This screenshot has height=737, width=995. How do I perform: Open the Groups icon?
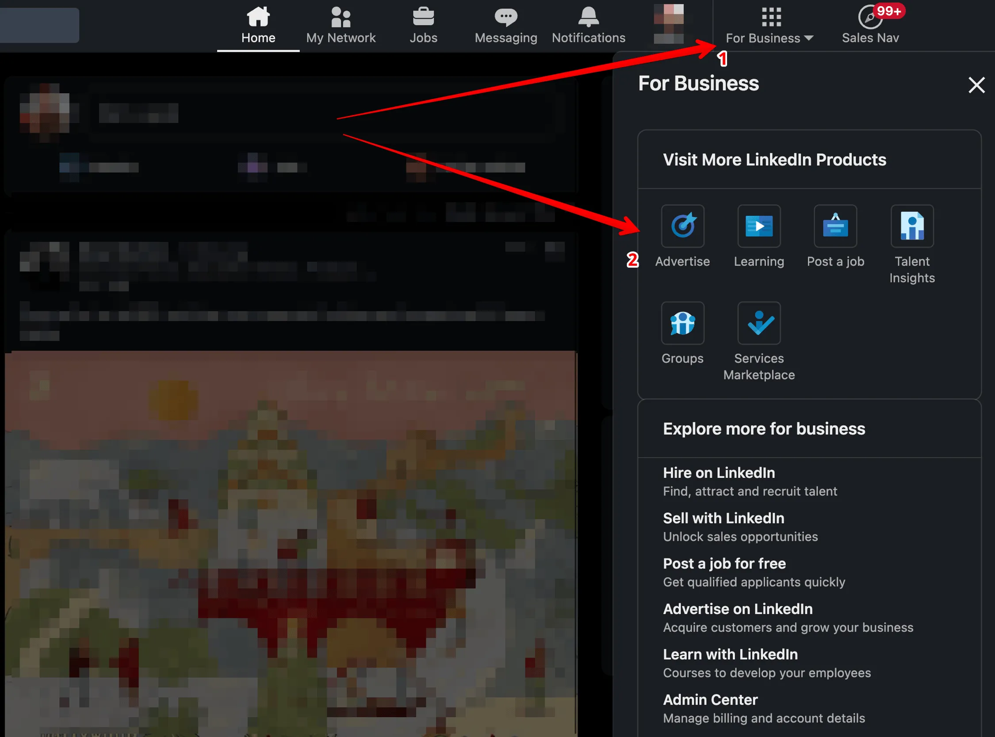682,323
